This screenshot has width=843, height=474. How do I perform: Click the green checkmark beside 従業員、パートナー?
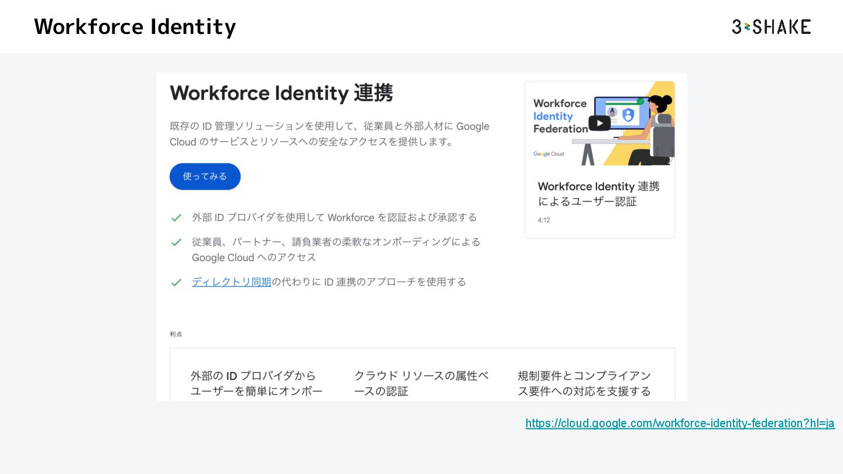[176, 242]
